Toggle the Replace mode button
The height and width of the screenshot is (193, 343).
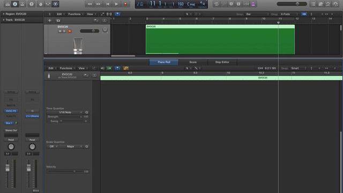[224, 4]
